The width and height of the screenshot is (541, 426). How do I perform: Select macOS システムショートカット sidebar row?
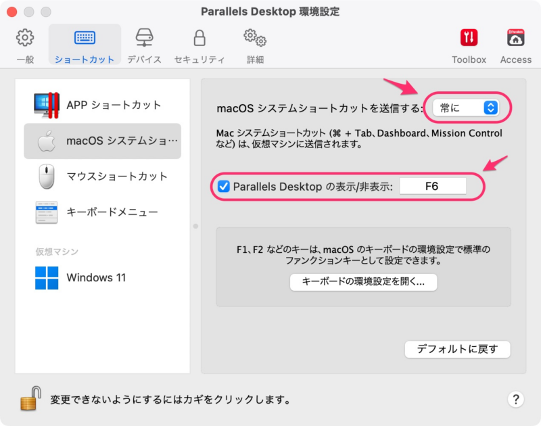tap(103, 141)
